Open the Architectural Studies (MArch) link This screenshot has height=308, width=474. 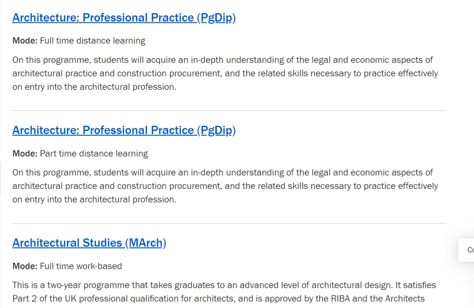89,243
